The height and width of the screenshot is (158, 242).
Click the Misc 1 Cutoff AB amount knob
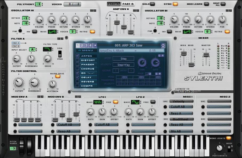165,107
